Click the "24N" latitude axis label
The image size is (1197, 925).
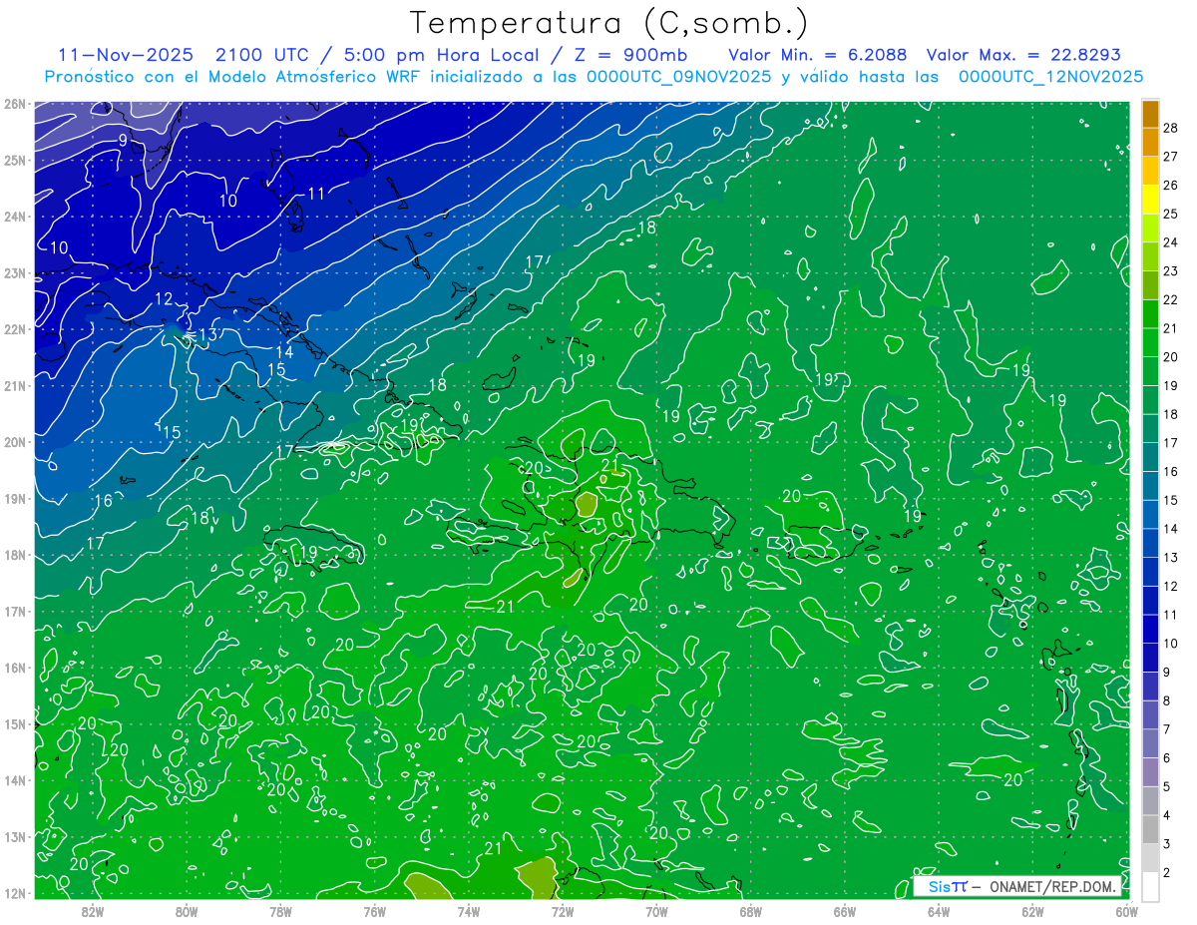click(x=14, y=217)
